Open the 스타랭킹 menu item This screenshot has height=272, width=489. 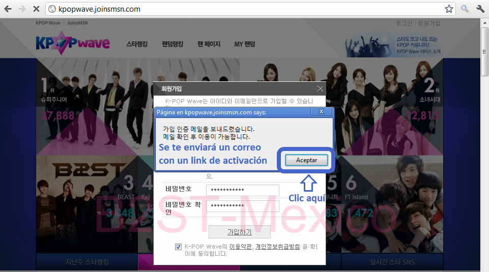[137, 44]
